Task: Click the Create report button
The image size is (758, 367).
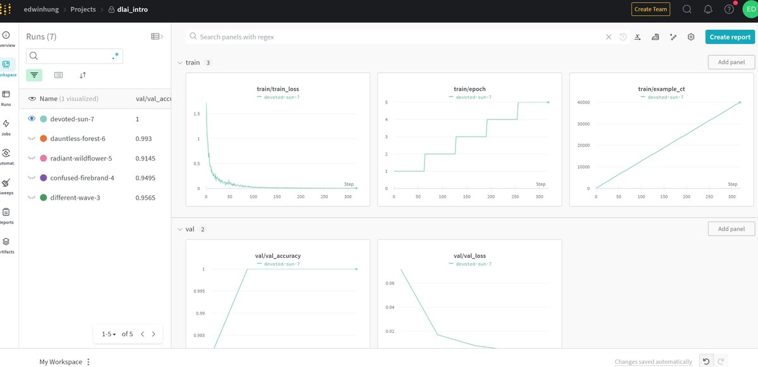Action: tap(730, 37)
